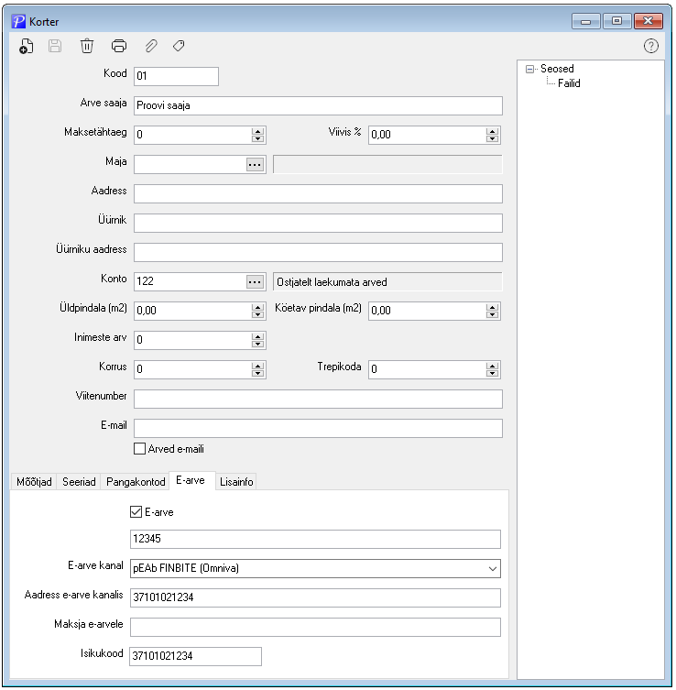
Task: Tick the Arved e-maili checkbox
Action: pos(139,449)
